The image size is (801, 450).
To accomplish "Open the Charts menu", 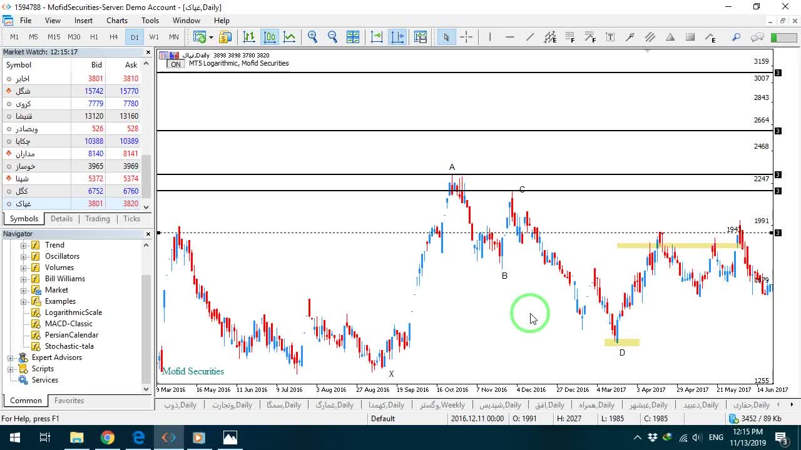I will (x=117, y=21).
